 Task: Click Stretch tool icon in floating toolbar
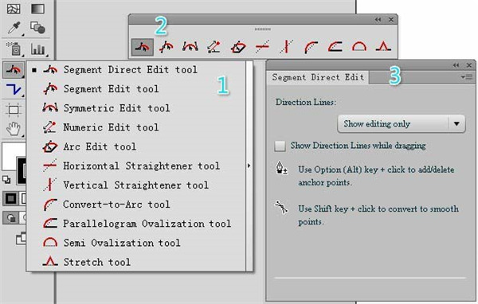[x=383, y=47]
